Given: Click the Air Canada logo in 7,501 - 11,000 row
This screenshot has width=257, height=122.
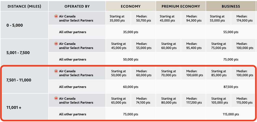Looking at the screenshot, I should click(x=56, y=71).
